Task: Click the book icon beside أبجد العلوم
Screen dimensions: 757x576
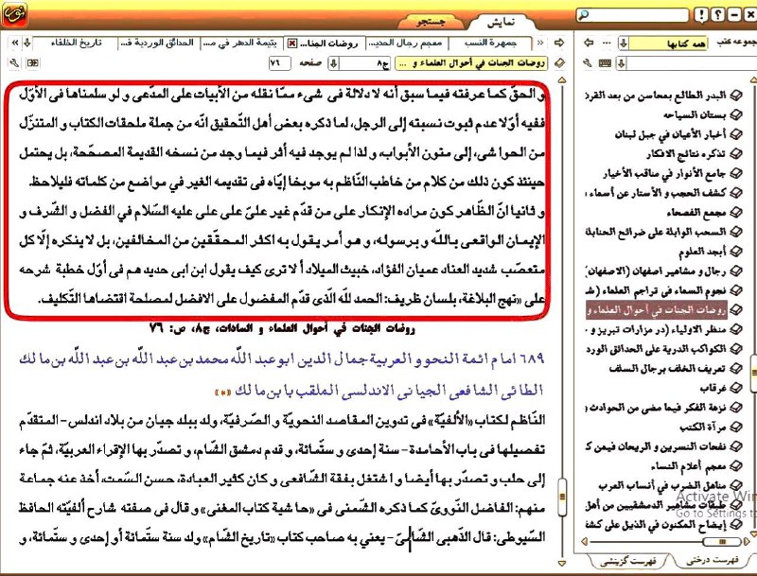Action: point(735,252)
